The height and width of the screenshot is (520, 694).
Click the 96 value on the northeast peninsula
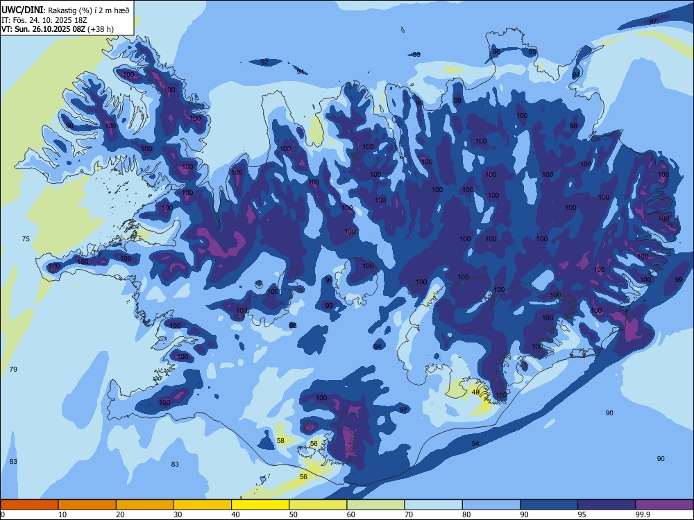[496, 52]
